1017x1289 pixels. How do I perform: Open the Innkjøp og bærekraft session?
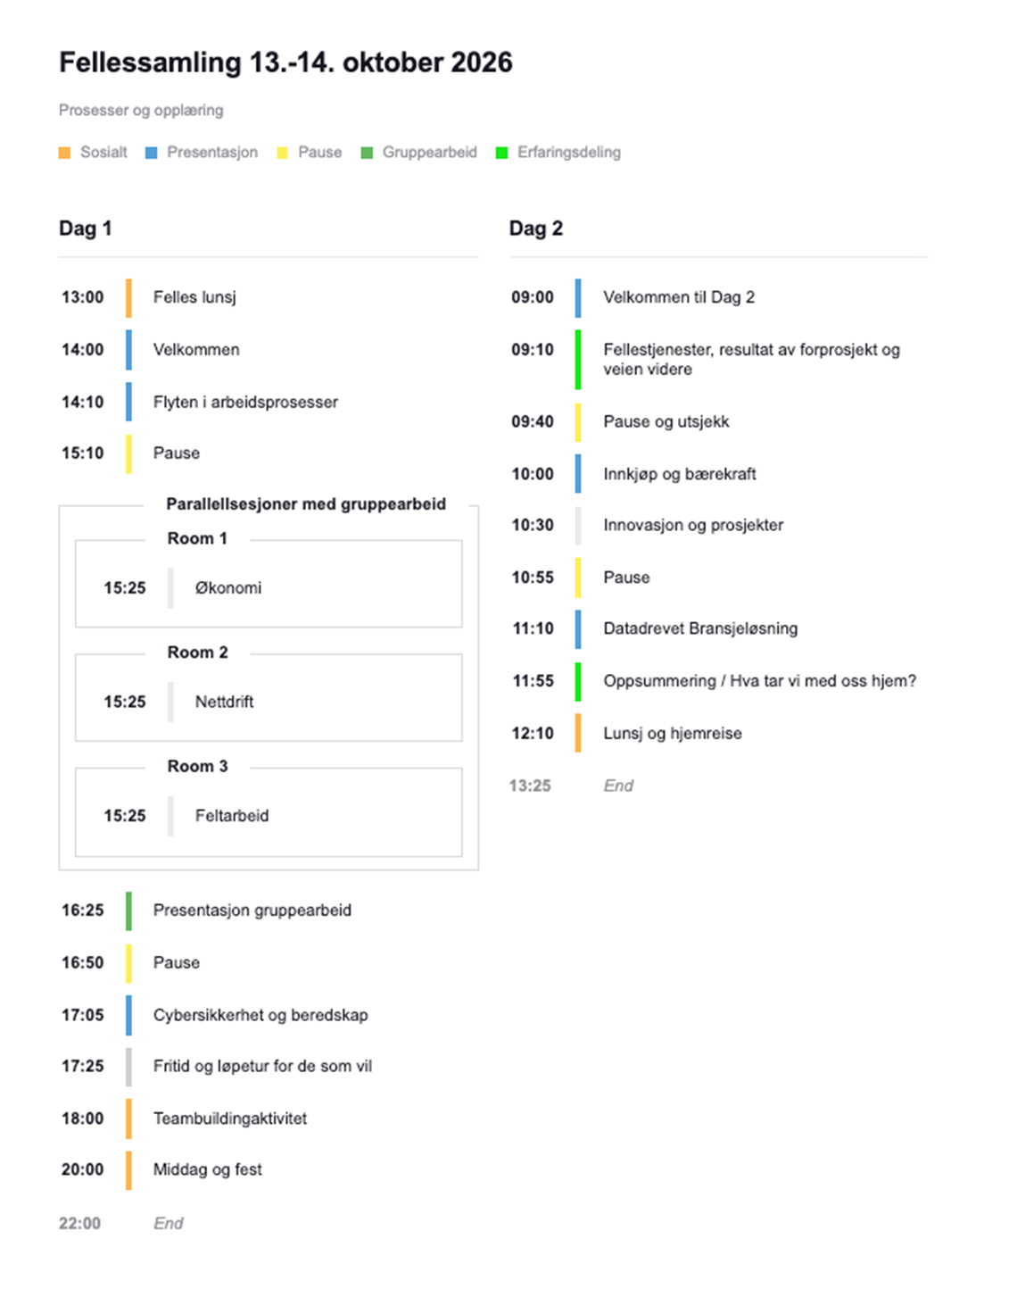click(680, 474)
